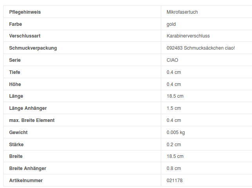Click the gold colour value
Screen dimensions: 252x188
point(171,24)
